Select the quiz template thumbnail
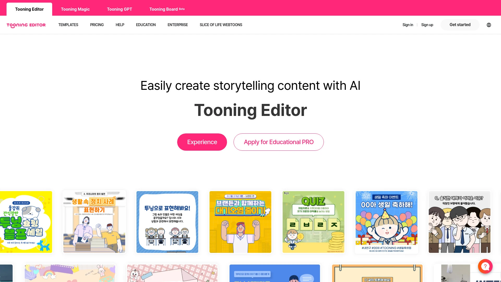The image size is (501, 282). pos(313,222)
